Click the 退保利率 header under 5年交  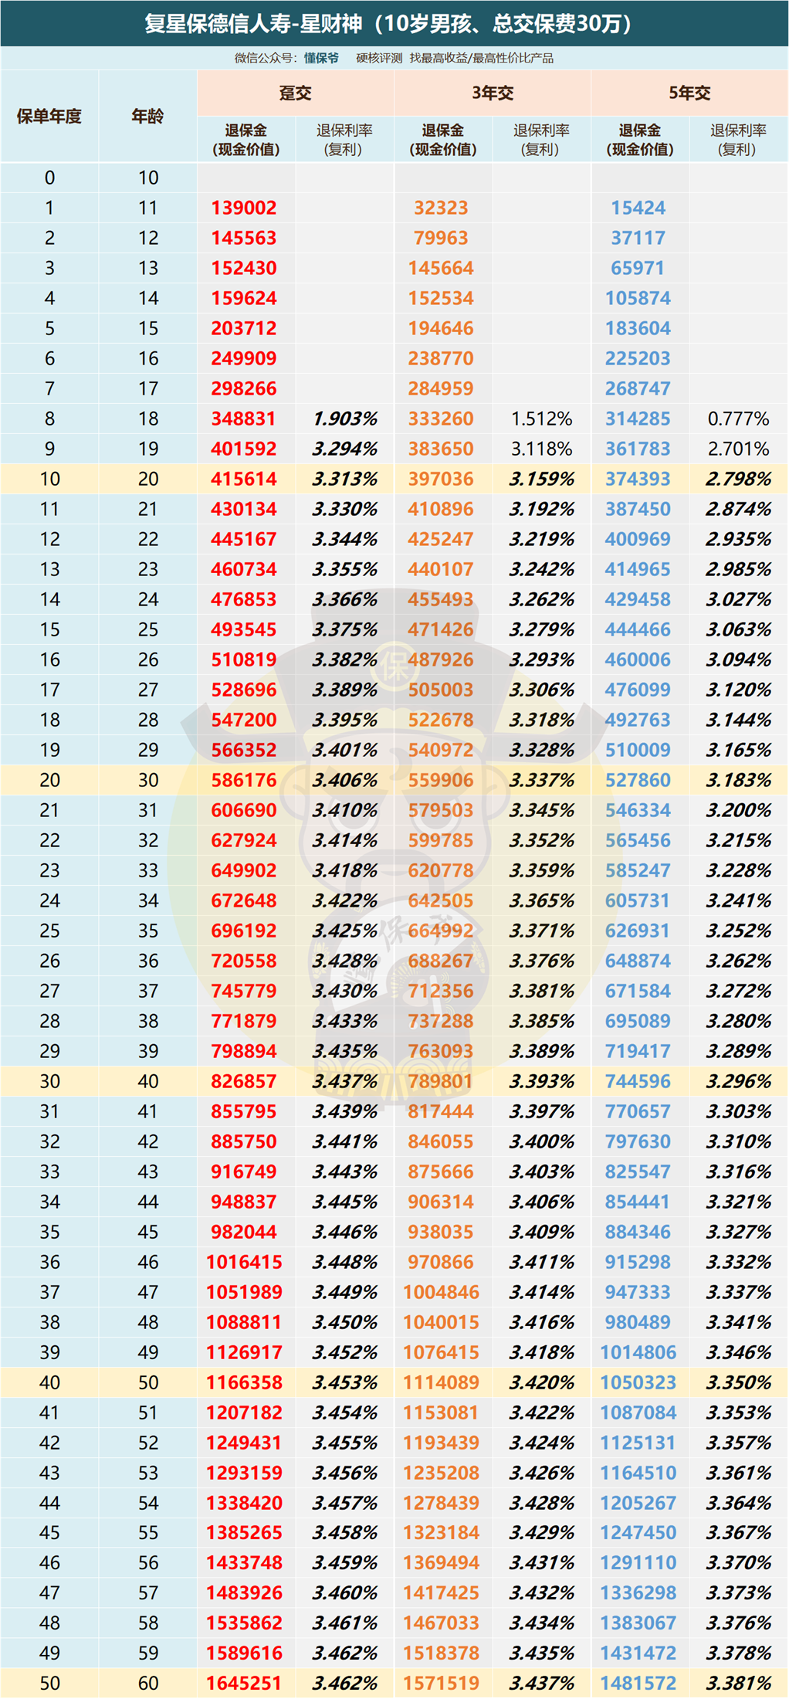click(x=738, y=140)
